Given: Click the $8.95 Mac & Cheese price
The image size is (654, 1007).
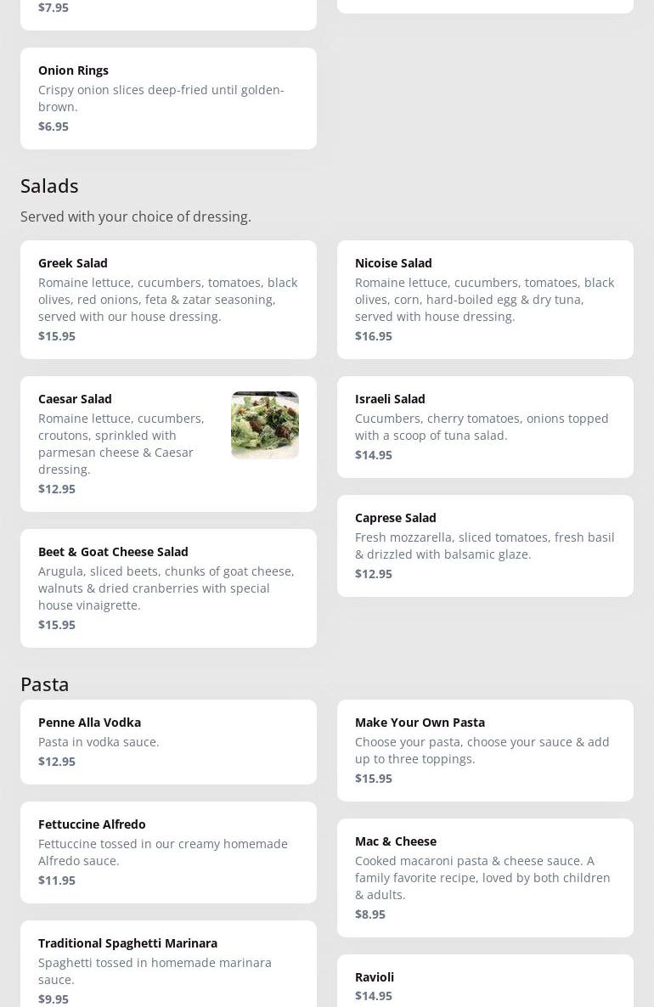Looking at the screenshot, I should coord(370,914).
